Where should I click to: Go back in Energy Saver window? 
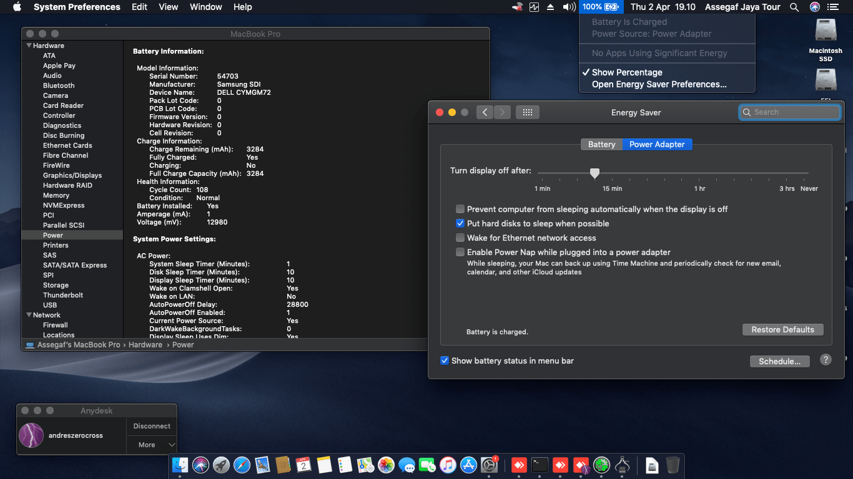click(x=485, y=112)
